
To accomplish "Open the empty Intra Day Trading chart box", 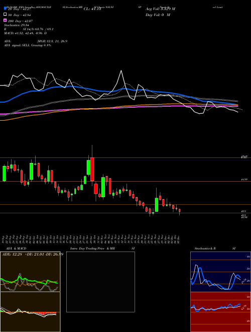I will [x=100, y=282].
